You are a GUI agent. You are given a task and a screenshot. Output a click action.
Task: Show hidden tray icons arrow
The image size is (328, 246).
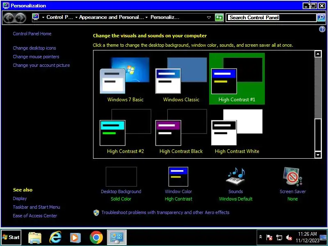[260, 237]
